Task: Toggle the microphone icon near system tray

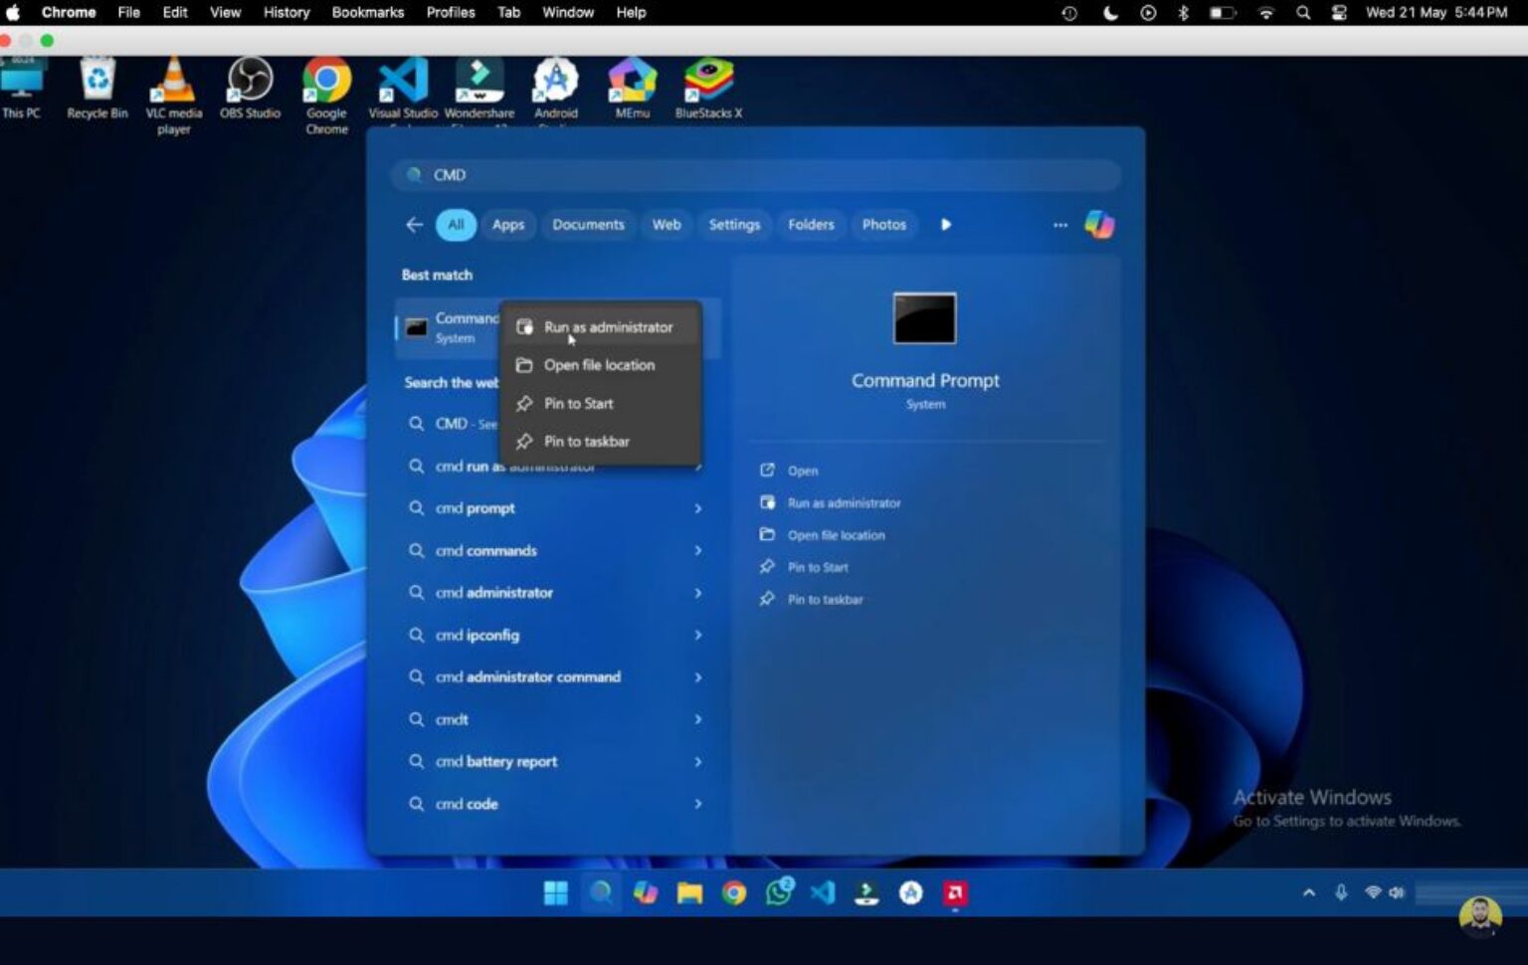Action: click(x=1342, y=892)
